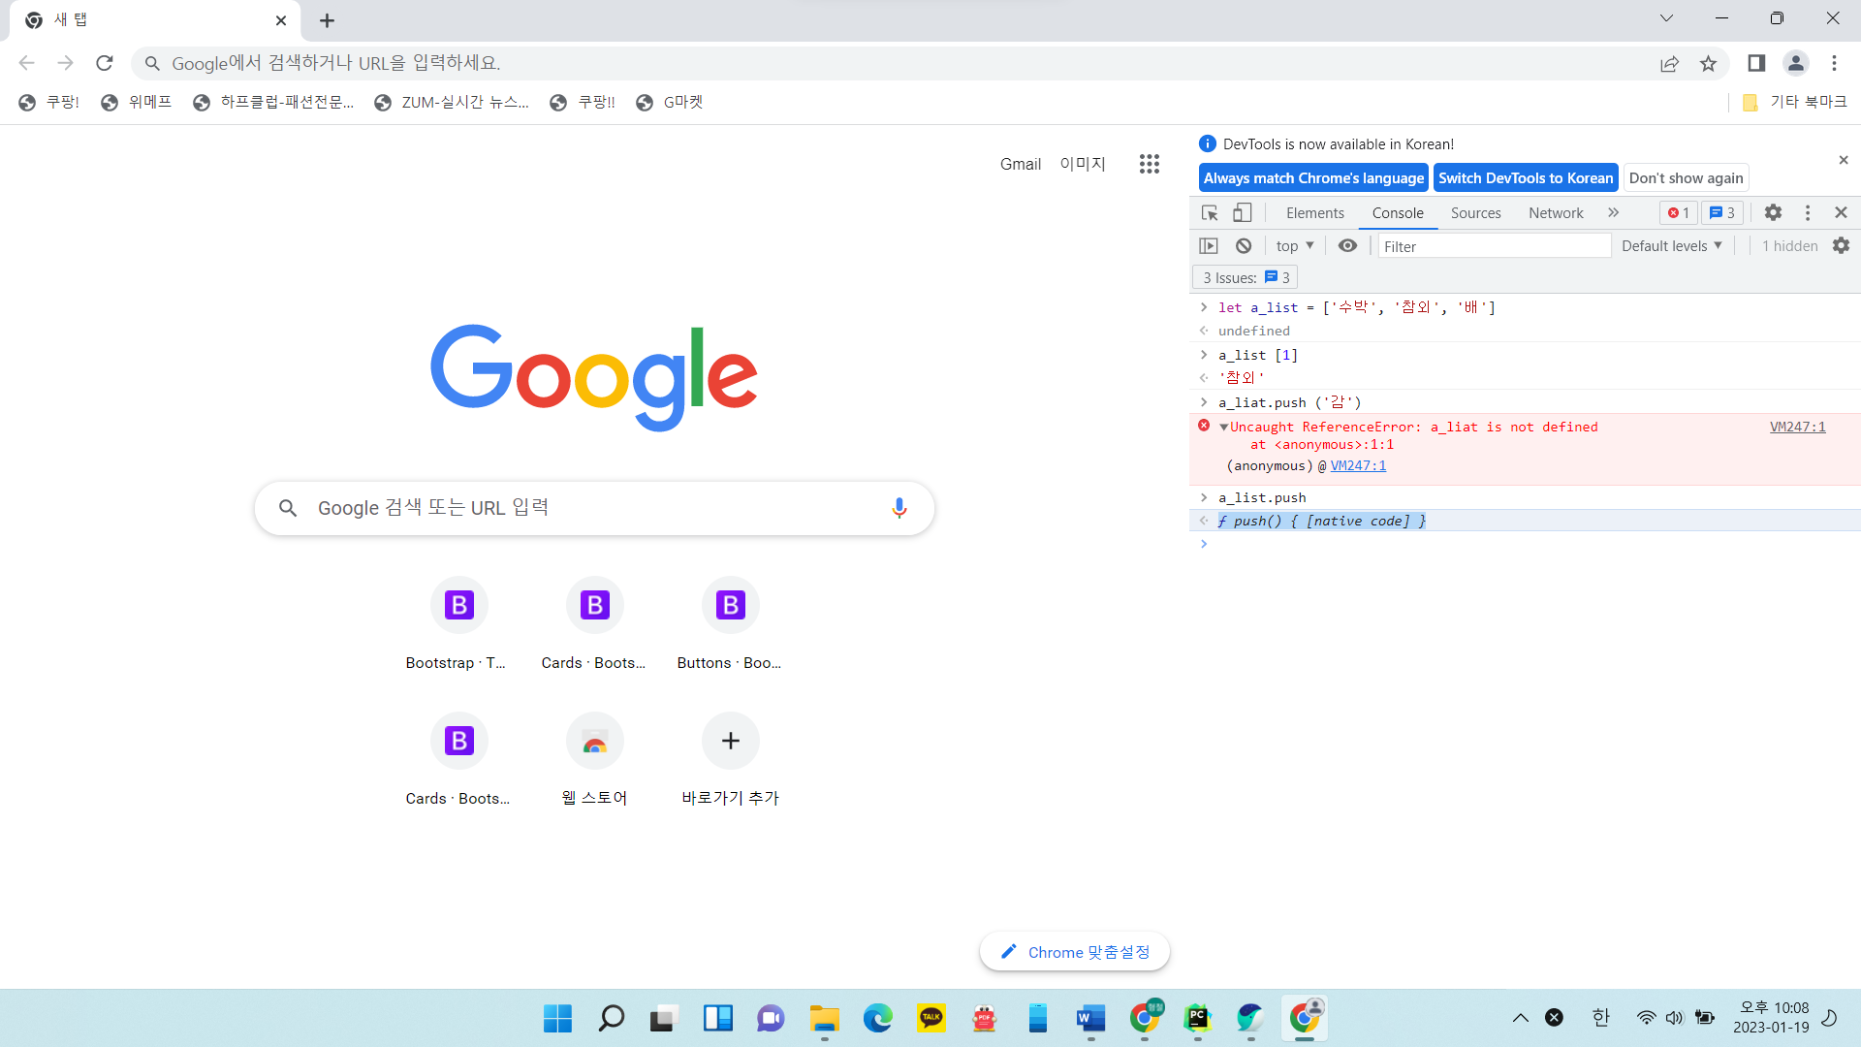The width and height of the screenshot is (1861, 1047).
Task: Open the Bootstrap · T... shortcut
Action: click(458, 623)
